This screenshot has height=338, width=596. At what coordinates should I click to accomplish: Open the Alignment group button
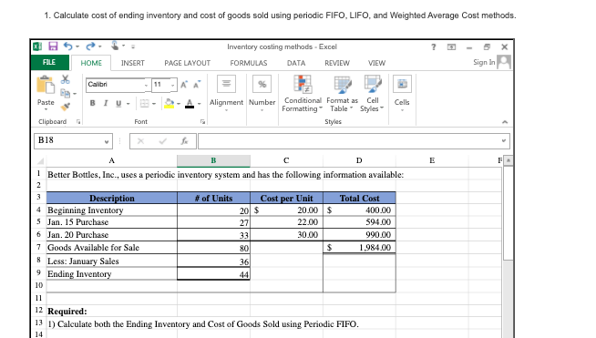(226, 94)
